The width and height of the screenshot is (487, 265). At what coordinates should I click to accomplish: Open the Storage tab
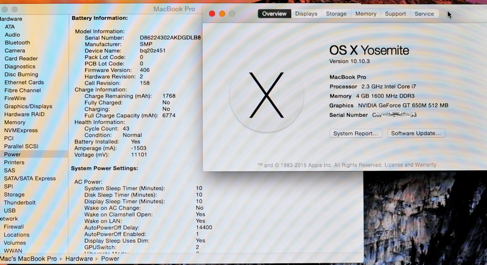(x=336, y=13)
